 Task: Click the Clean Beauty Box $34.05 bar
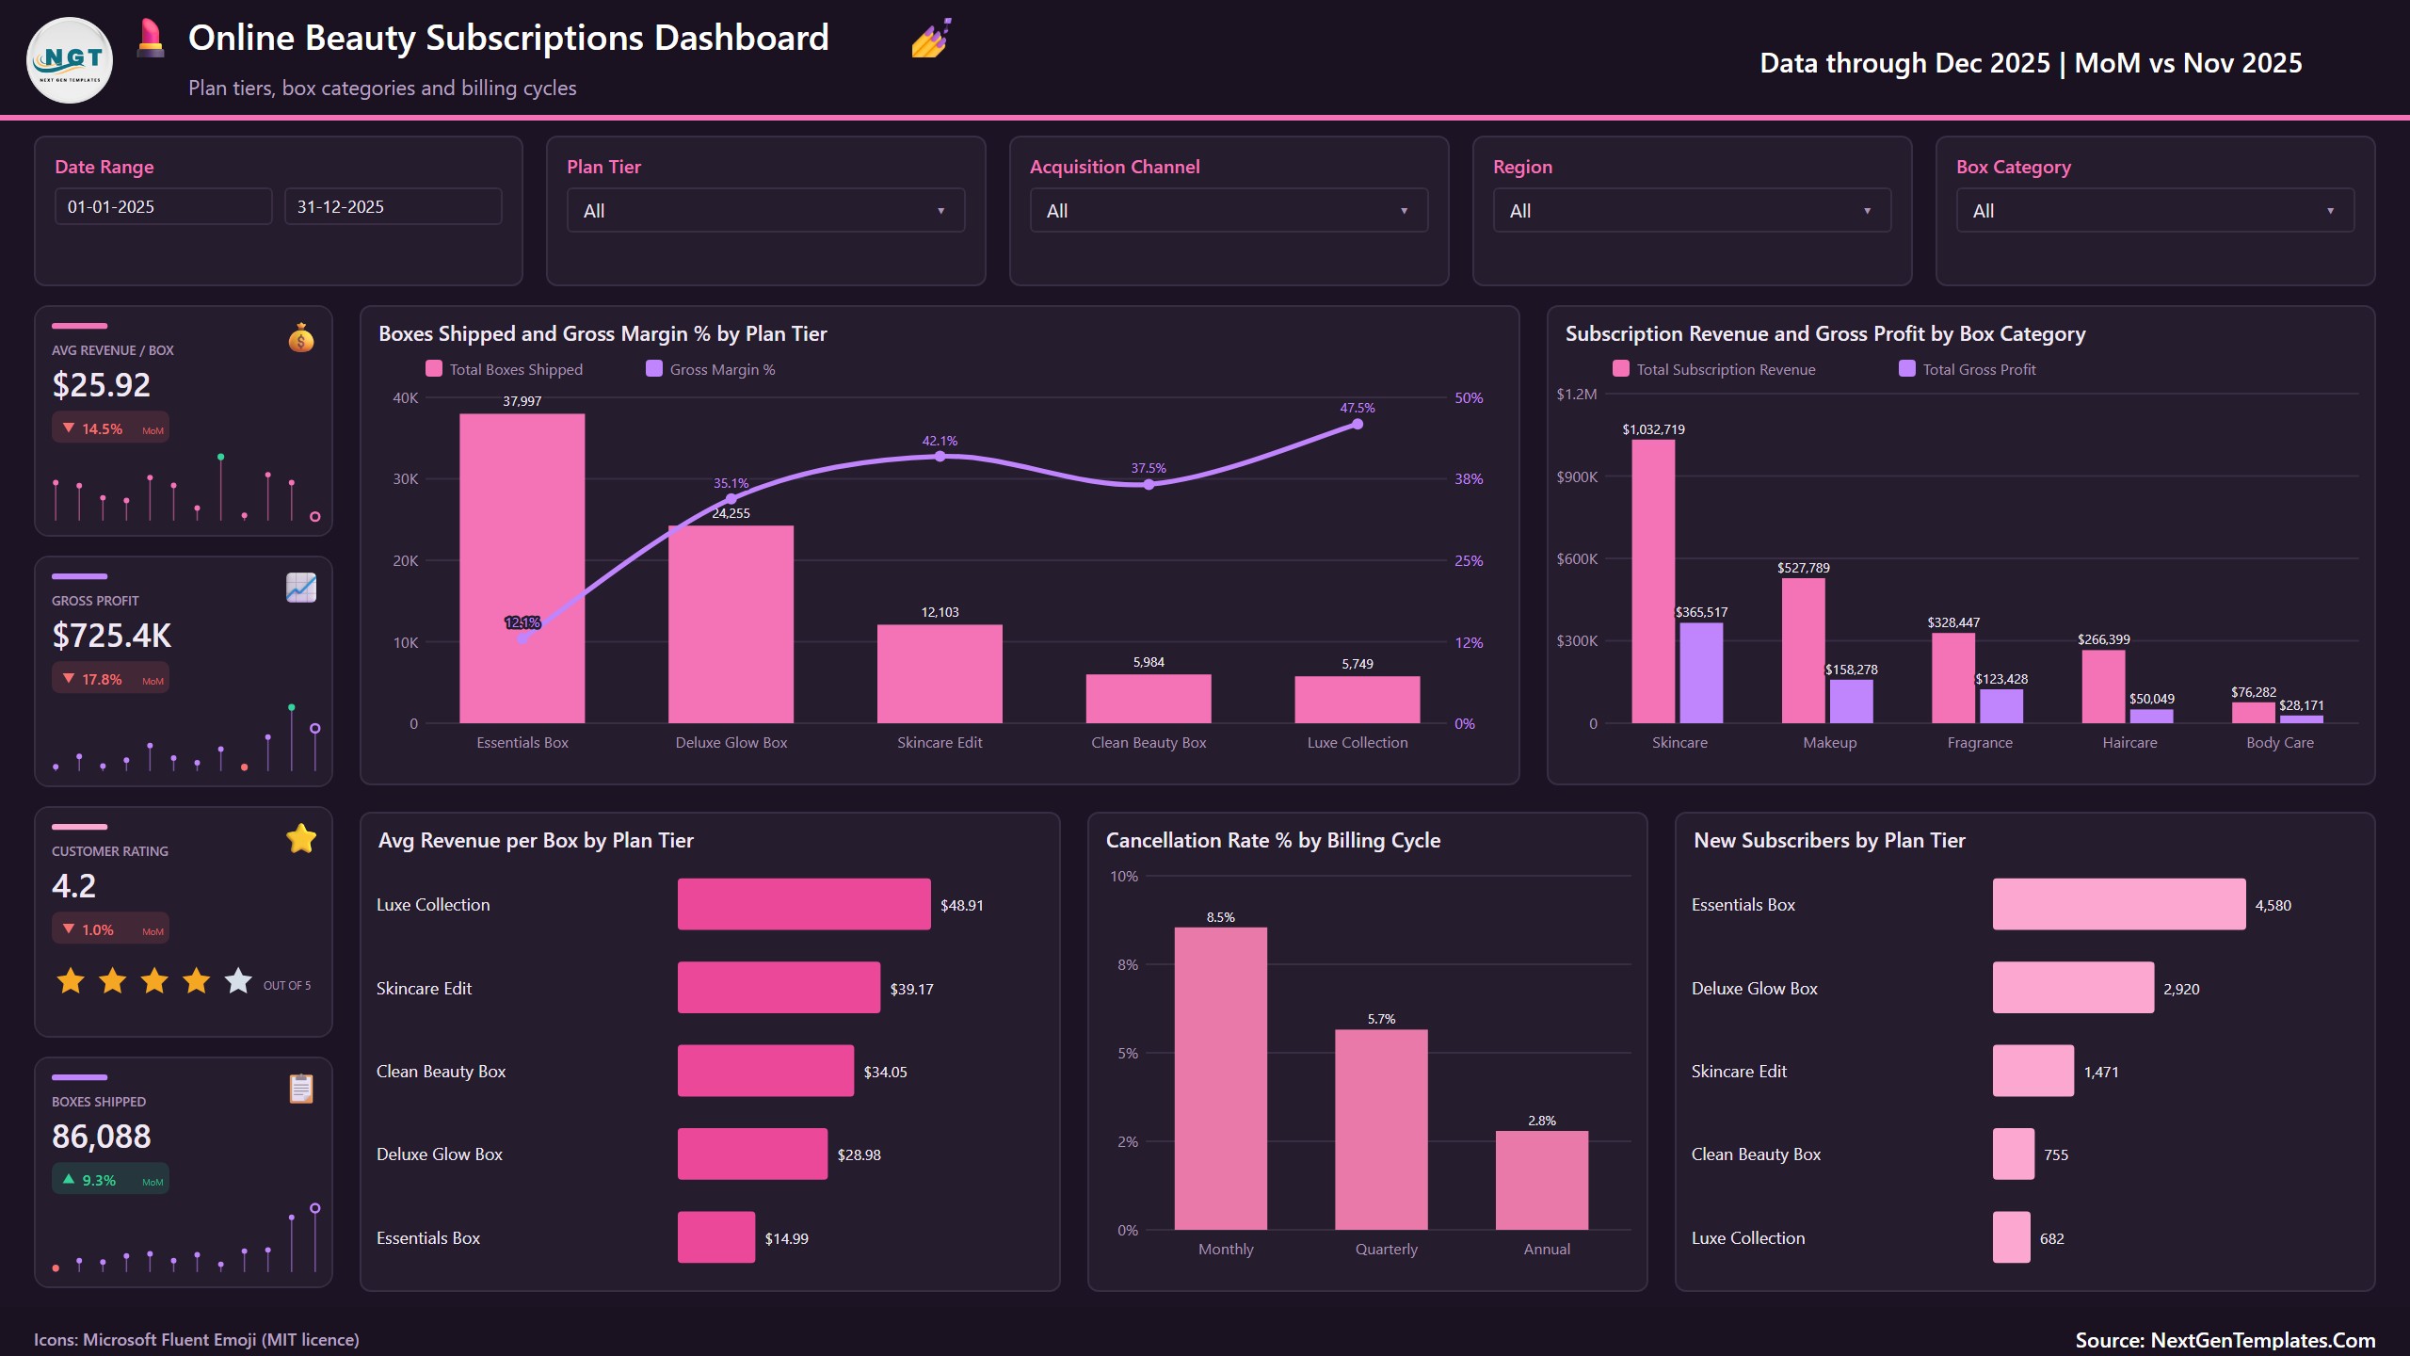point(765,1071)
